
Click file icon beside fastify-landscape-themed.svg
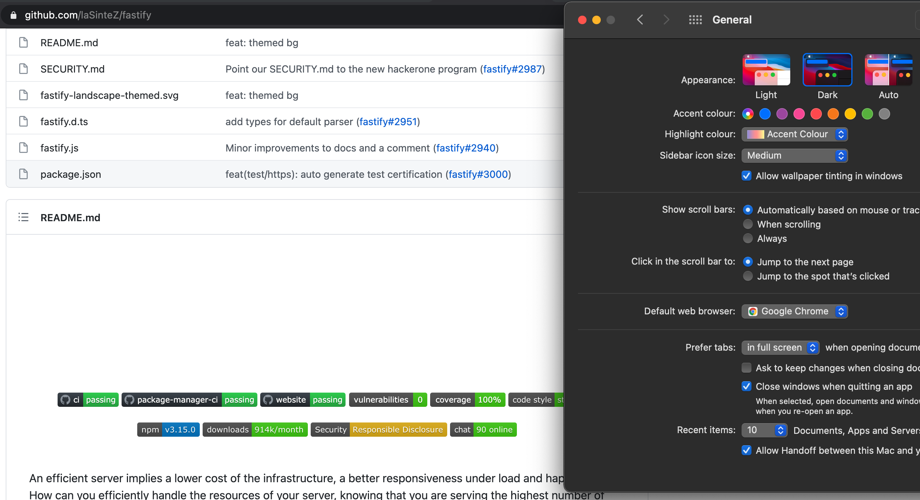[23, 95]
